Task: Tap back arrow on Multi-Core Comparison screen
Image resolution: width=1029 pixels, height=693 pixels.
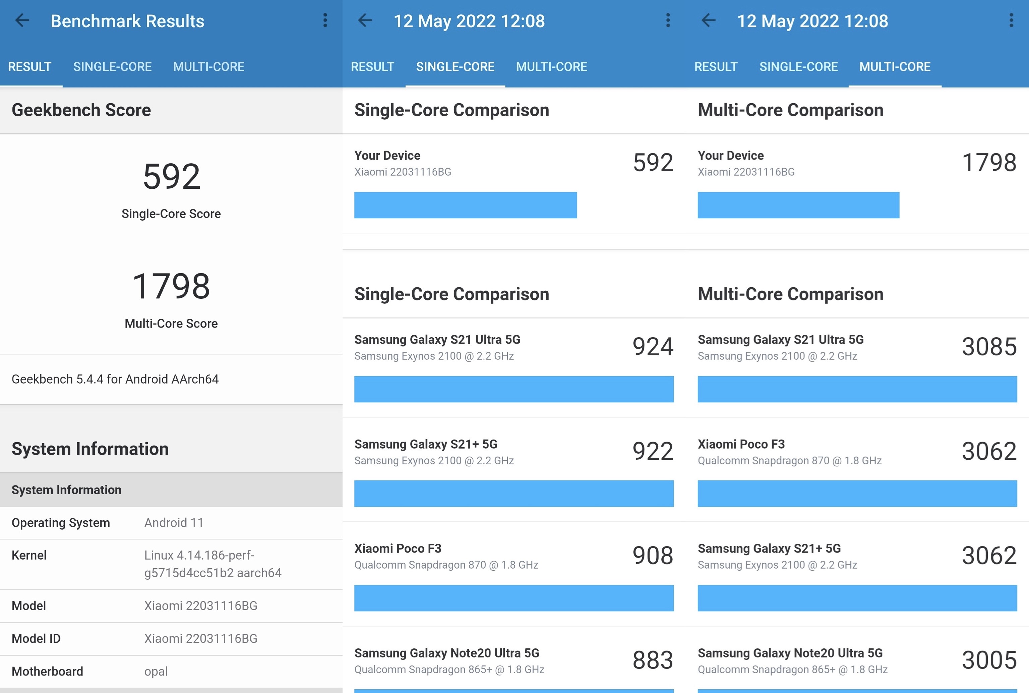Action: [708, 21]
